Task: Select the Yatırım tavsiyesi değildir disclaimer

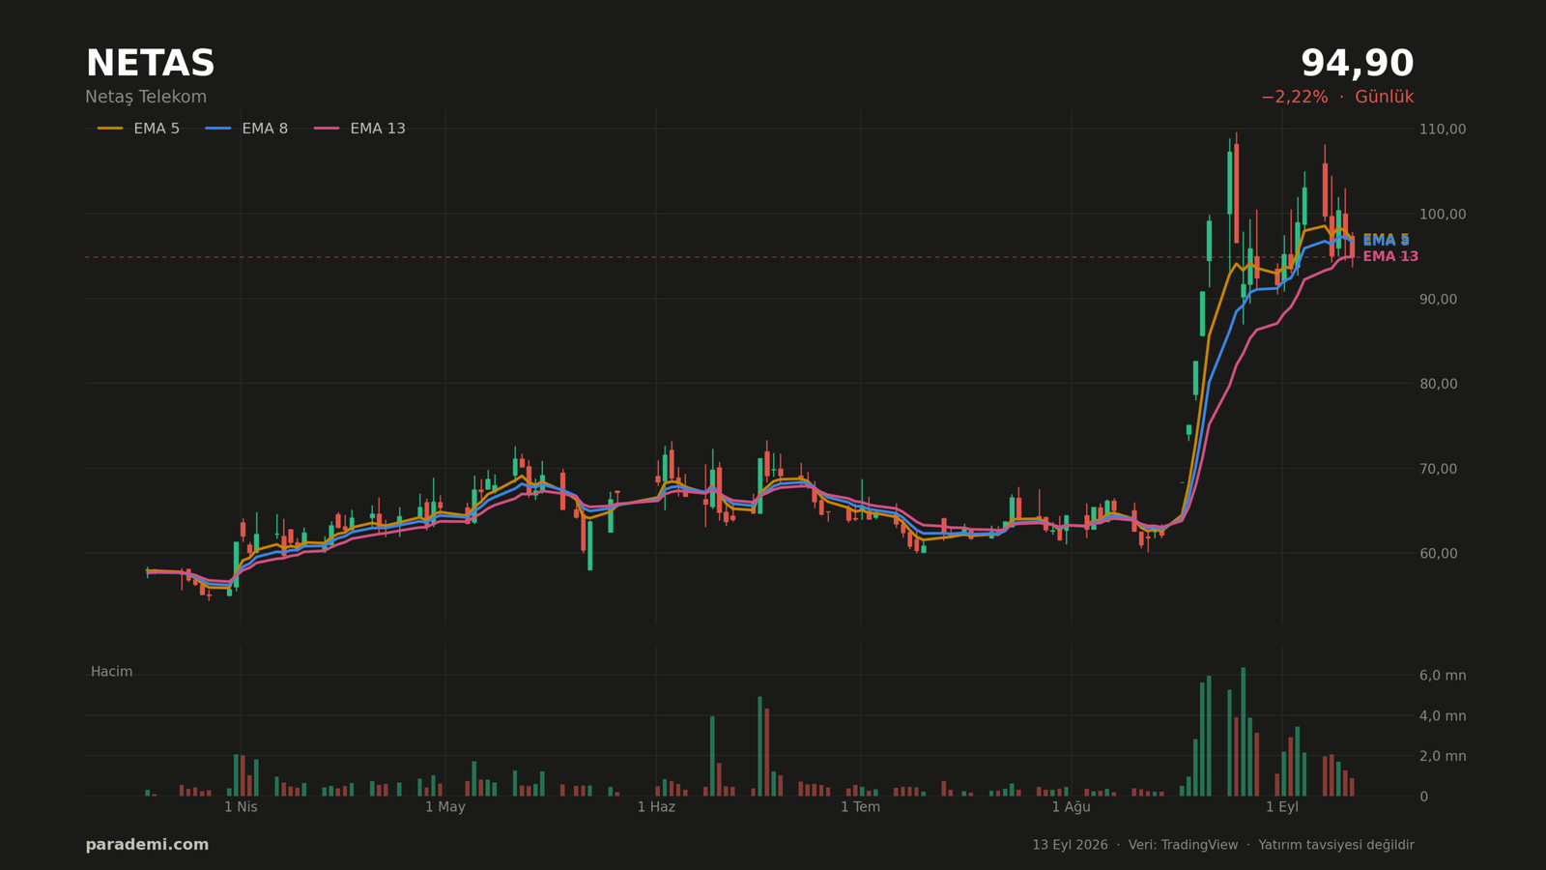Action: (x=1336, y=845)
